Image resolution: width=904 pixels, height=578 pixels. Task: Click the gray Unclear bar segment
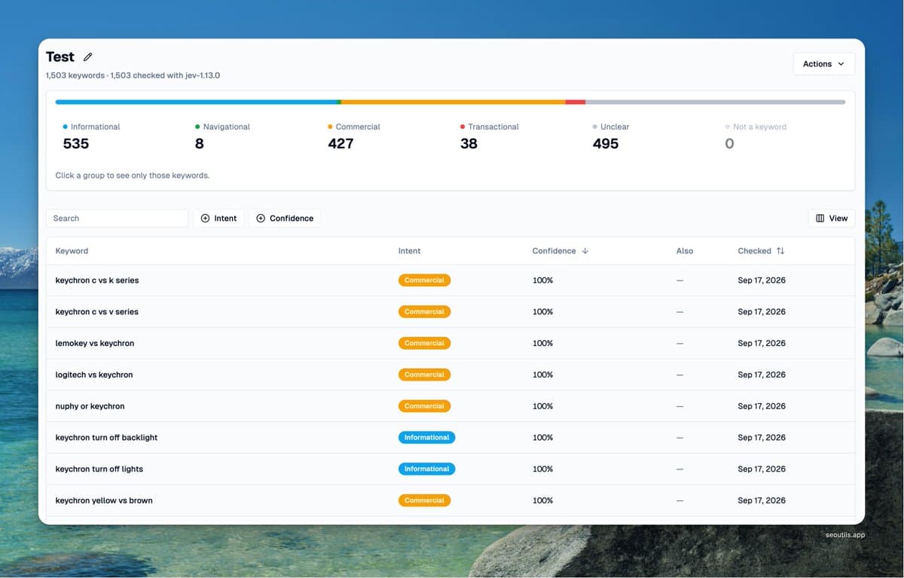[x=715, y=102]
